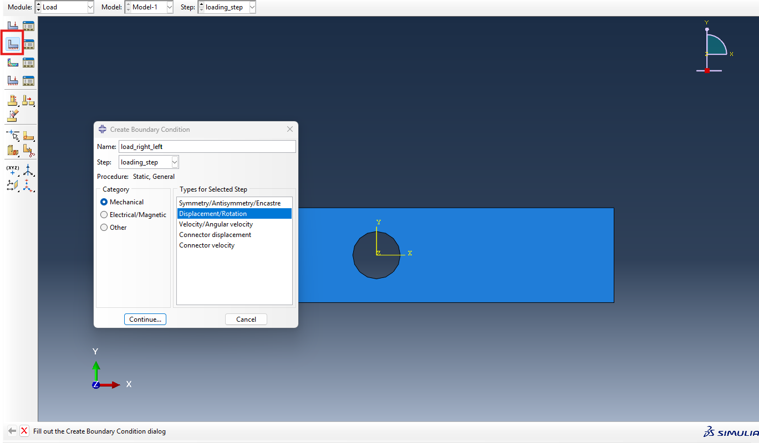This screenshot has height=443, width=759.
Task: Click the Remove Faces eraser tool icon
Action: point(12,116)
